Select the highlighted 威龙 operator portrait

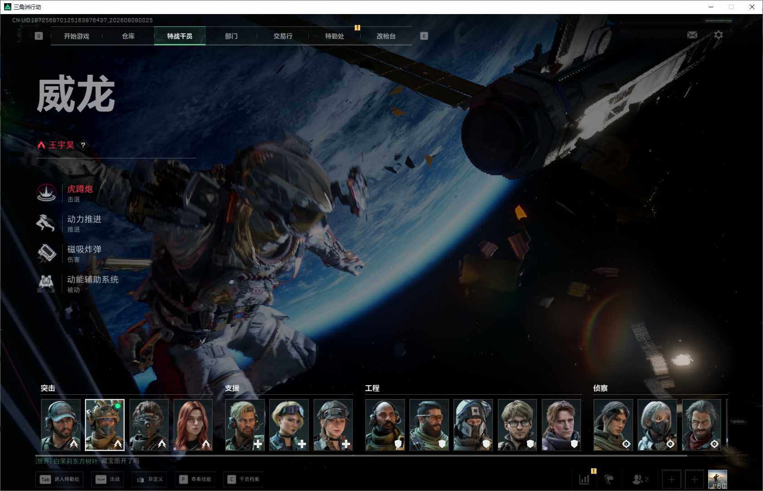pos(105,425)
